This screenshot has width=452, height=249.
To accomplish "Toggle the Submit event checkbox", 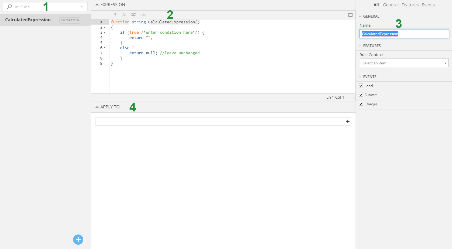I will coord(361,95).
